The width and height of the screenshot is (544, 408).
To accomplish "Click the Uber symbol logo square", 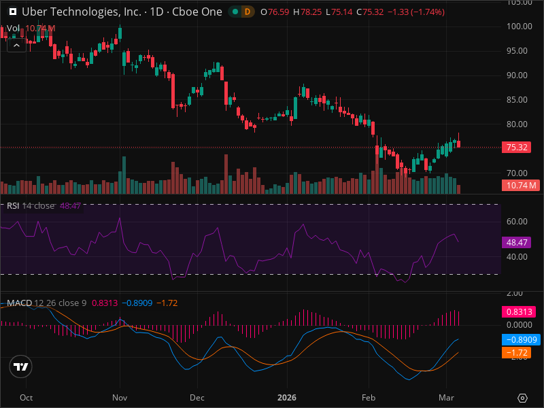I will [x=13, y=12].
